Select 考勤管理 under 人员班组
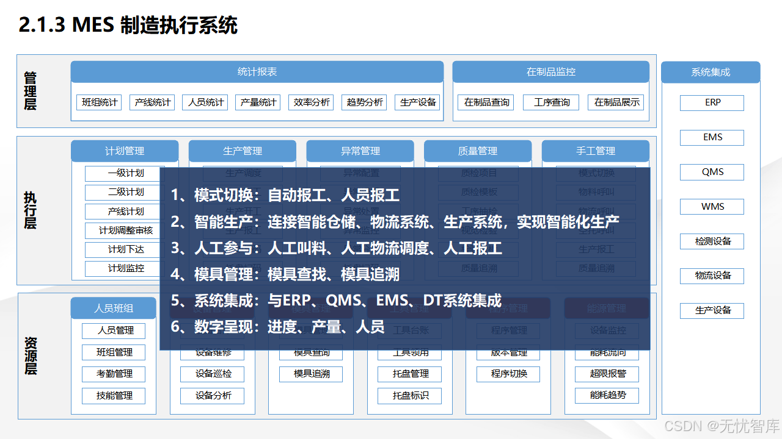782x439 pixels. (x=114, y=374)
